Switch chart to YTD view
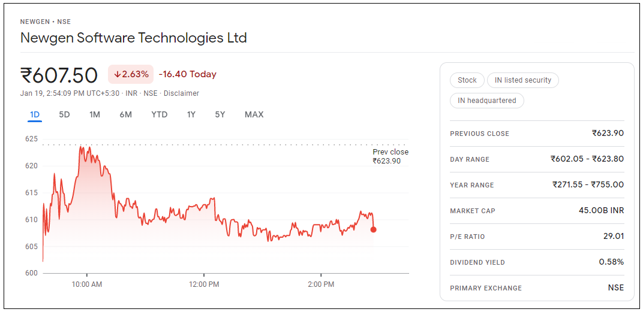This screenshot has height=312, width=643. (159, 114)
